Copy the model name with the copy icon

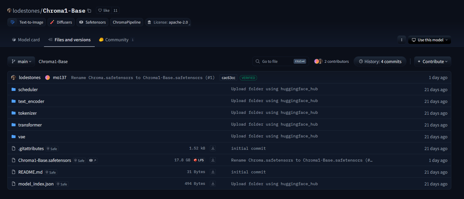(89, 11)
